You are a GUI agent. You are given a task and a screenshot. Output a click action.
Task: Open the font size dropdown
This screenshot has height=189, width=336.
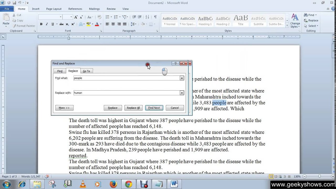[71, 17]
